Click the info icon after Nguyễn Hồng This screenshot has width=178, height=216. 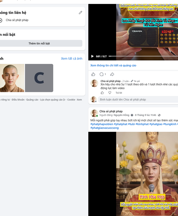point(132,115)
